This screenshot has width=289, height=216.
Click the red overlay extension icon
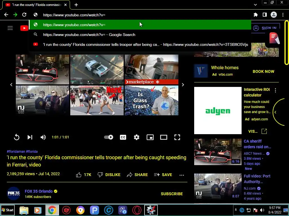(x=274, y=38)
